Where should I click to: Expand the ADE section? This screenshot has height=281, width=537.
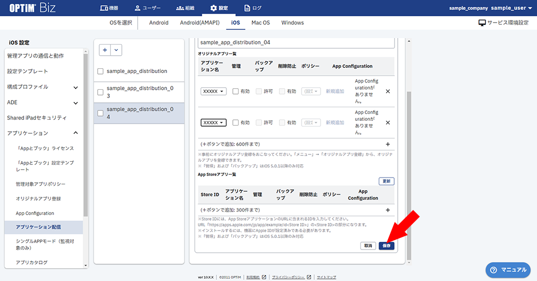[43, 102]
